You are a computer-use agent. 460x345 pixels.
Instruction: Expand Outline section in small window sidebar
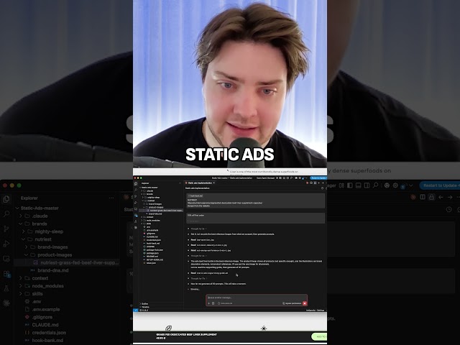[144, 303]
